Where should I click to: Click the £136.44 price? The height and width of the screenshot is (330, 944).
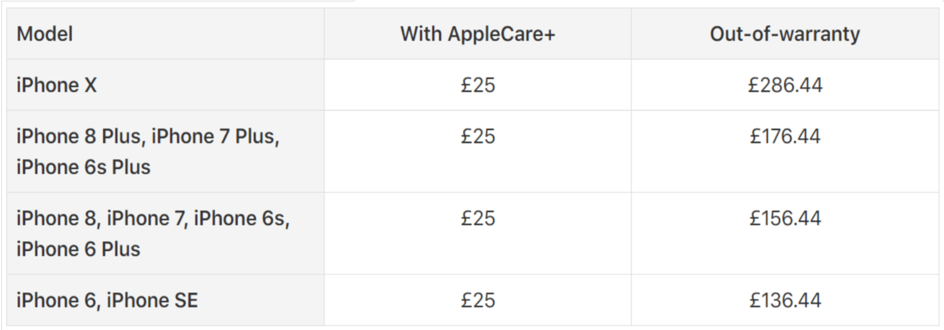click(785, 300)
